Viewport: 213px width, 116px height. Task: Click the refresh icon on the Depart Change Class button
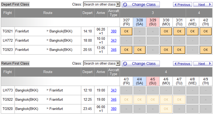[x=125, y=4]
